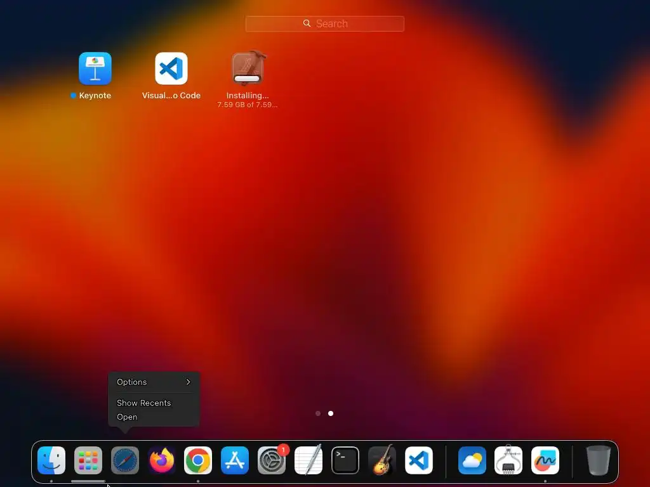Click the Installing... label text

248,95
